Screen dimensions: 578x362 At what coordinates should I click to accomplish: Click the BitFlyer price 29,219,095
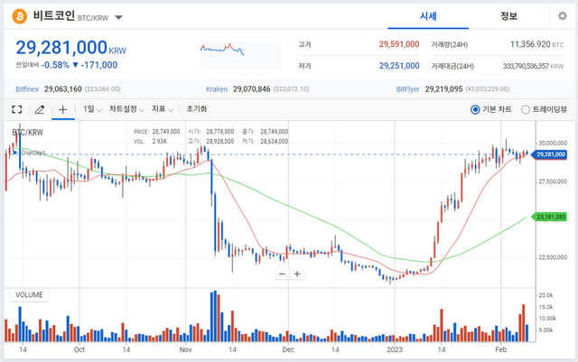[443, 89]
